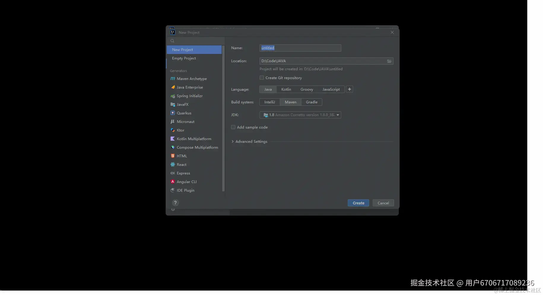Browse for location with the folder icon
This screenshot has height=295, width=543.
point(389,61)
